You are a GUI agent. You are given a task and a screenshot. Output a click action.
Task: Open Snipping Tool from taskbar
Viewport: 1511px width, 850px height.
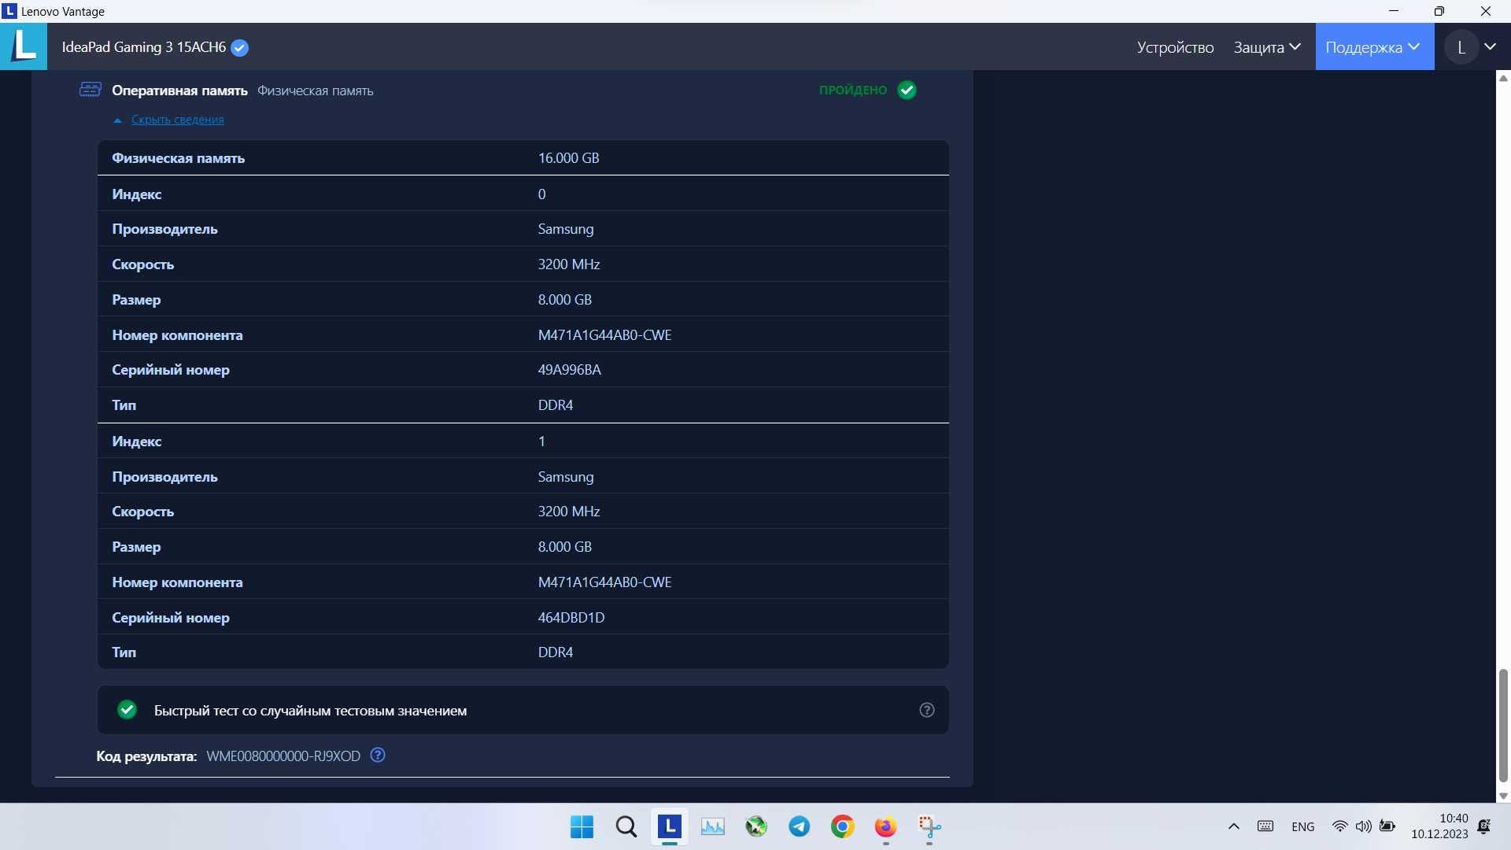(x=929, y=827)
